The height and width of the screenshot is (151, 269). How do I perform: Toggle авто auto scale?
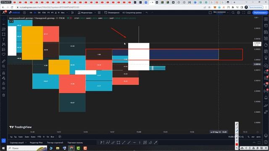(x=258, y=137)
